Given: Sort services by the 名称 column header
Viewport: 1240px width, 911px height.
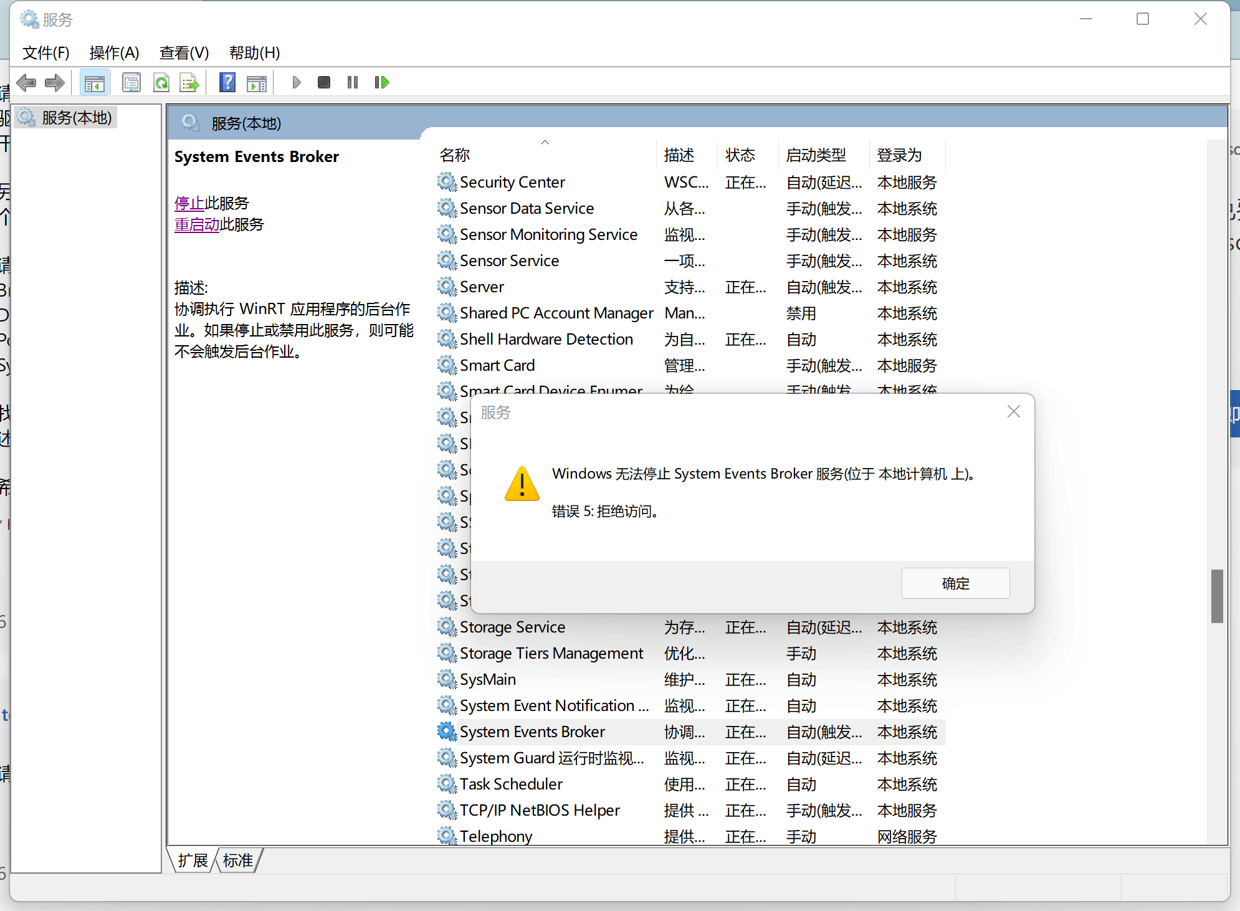Looking at the screenshot, I should tap(455, 155).
